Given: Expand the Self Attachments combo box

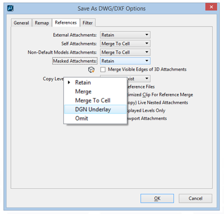Looking at the screenshot, I should 125,44.
